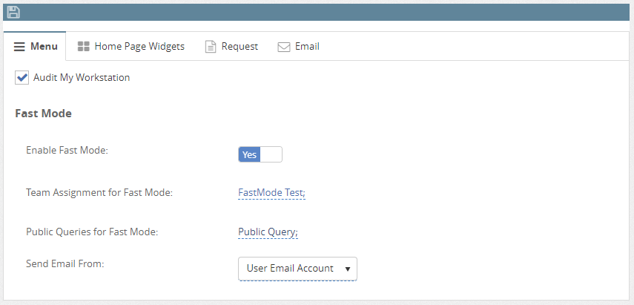Click the envelope icon beside Email
This screenshot has height=305, width=634.
pyautogui.click(x=284, y=47)
